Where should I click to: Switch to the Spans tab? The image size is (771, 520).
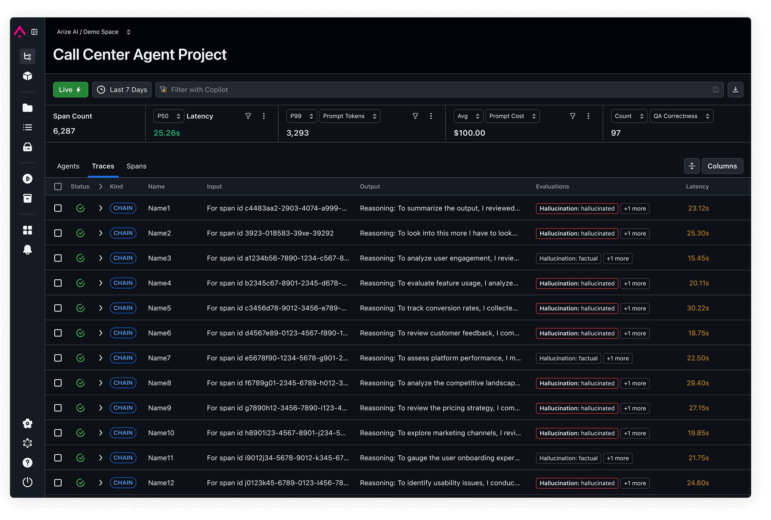click(136, 166)
